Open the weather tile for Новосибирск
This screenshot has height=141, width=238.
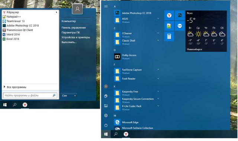206,31
